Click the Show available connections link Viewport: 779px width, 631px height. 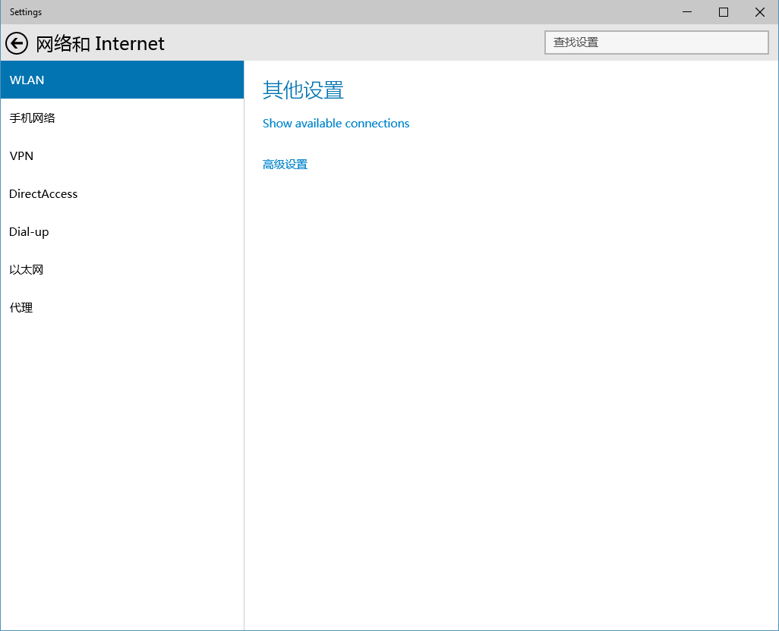click(336, 123)
